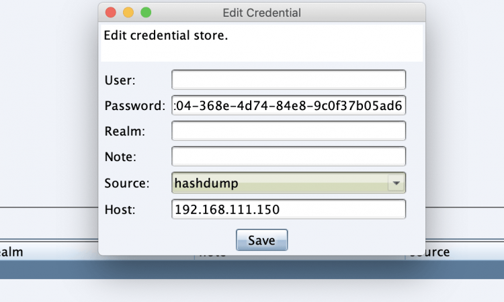Select the highlighted credential row behind dialog
This screenshot has width=504, height=302.
click(252, 270)
